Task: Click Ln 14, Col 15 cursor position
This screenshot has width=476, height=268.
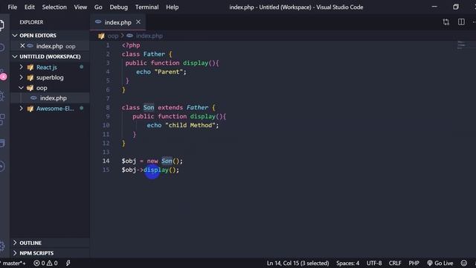Action: (297, 263)
